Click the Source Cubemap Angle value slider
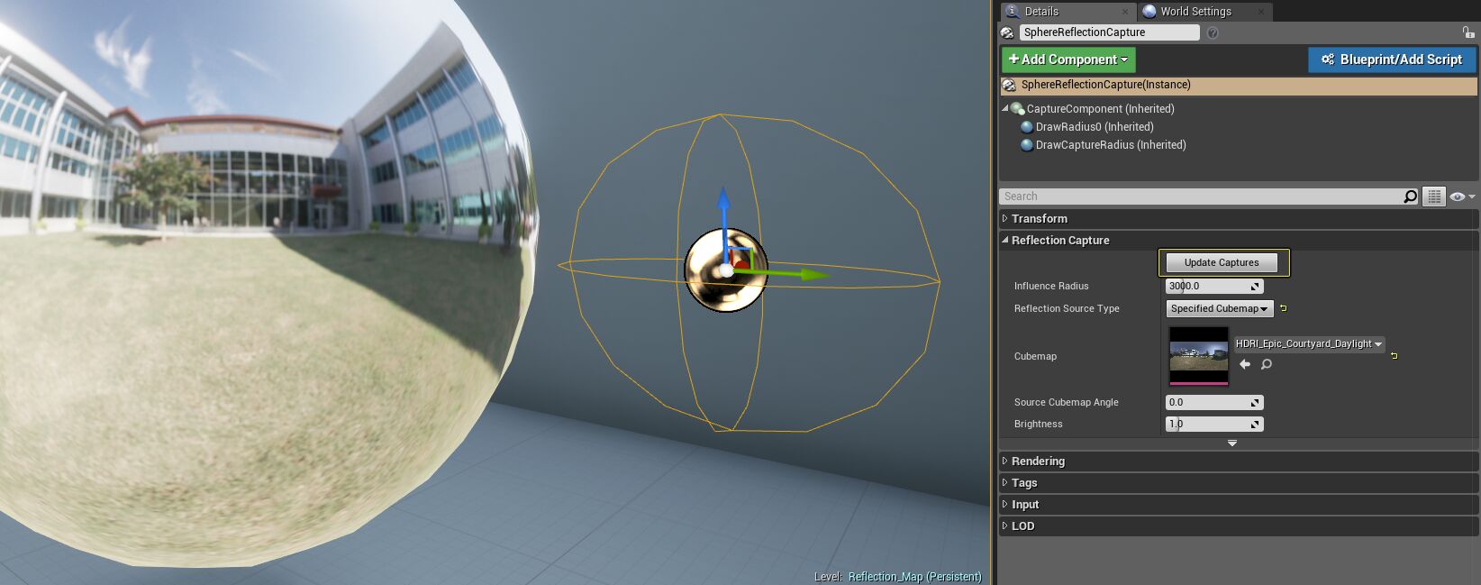 [x=1214, y=403]
